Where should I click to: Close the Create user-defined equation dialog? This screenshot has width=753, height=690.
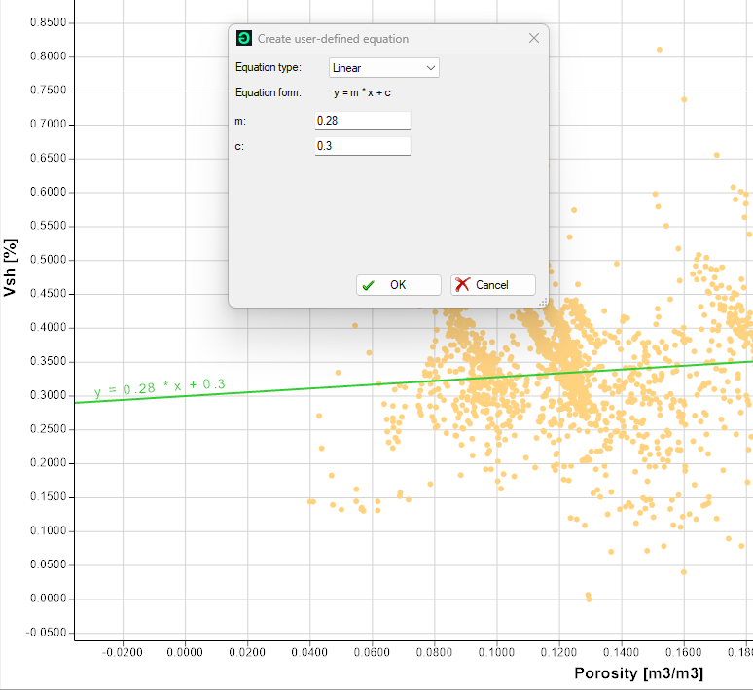pyautogui.click(x=533, y=38)
